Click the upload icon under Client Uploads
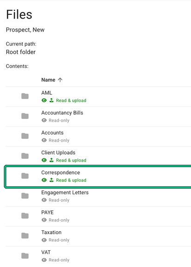Viewport: 191px width, 267px height. click(x=51, y=160)
